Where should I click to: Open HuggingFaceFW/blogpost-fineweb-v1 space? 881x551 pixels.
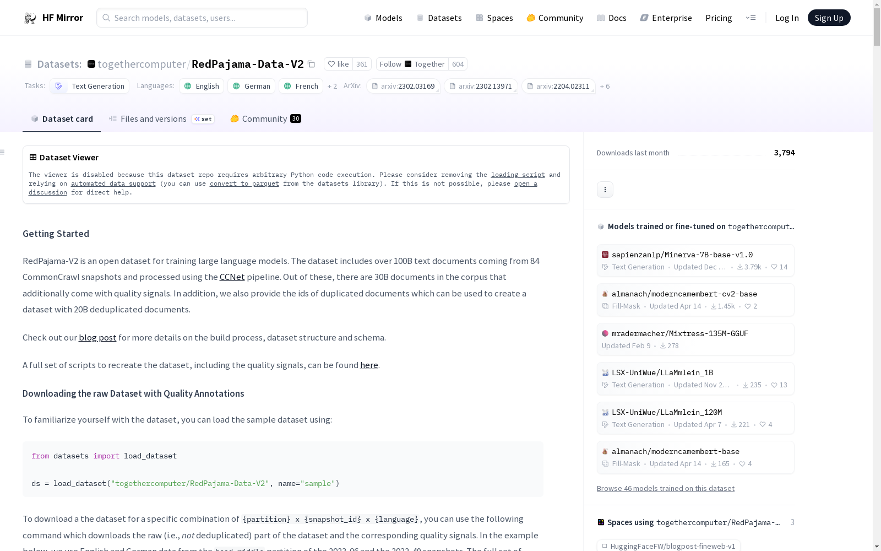(x=668, y=546)
